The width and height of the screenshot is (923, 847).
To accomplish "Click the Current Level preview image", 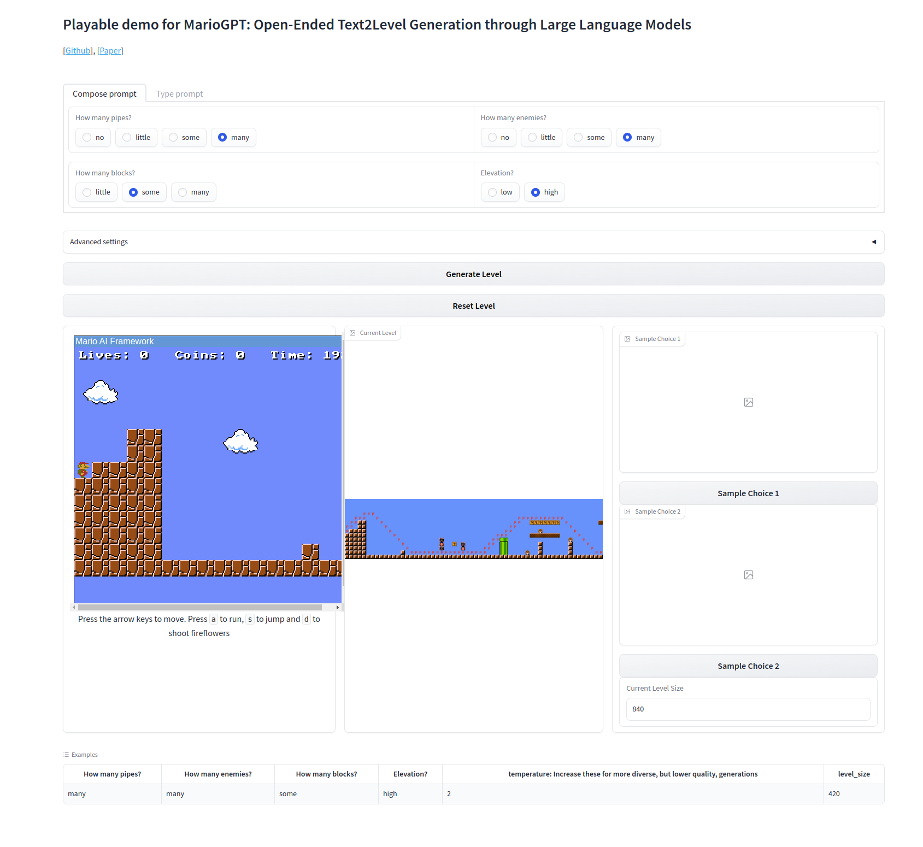I will click(x=474, y=529).
